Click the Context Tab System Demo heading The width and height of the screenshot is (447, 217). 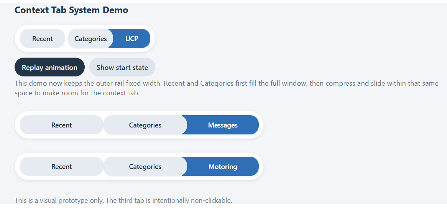point(71,10)
